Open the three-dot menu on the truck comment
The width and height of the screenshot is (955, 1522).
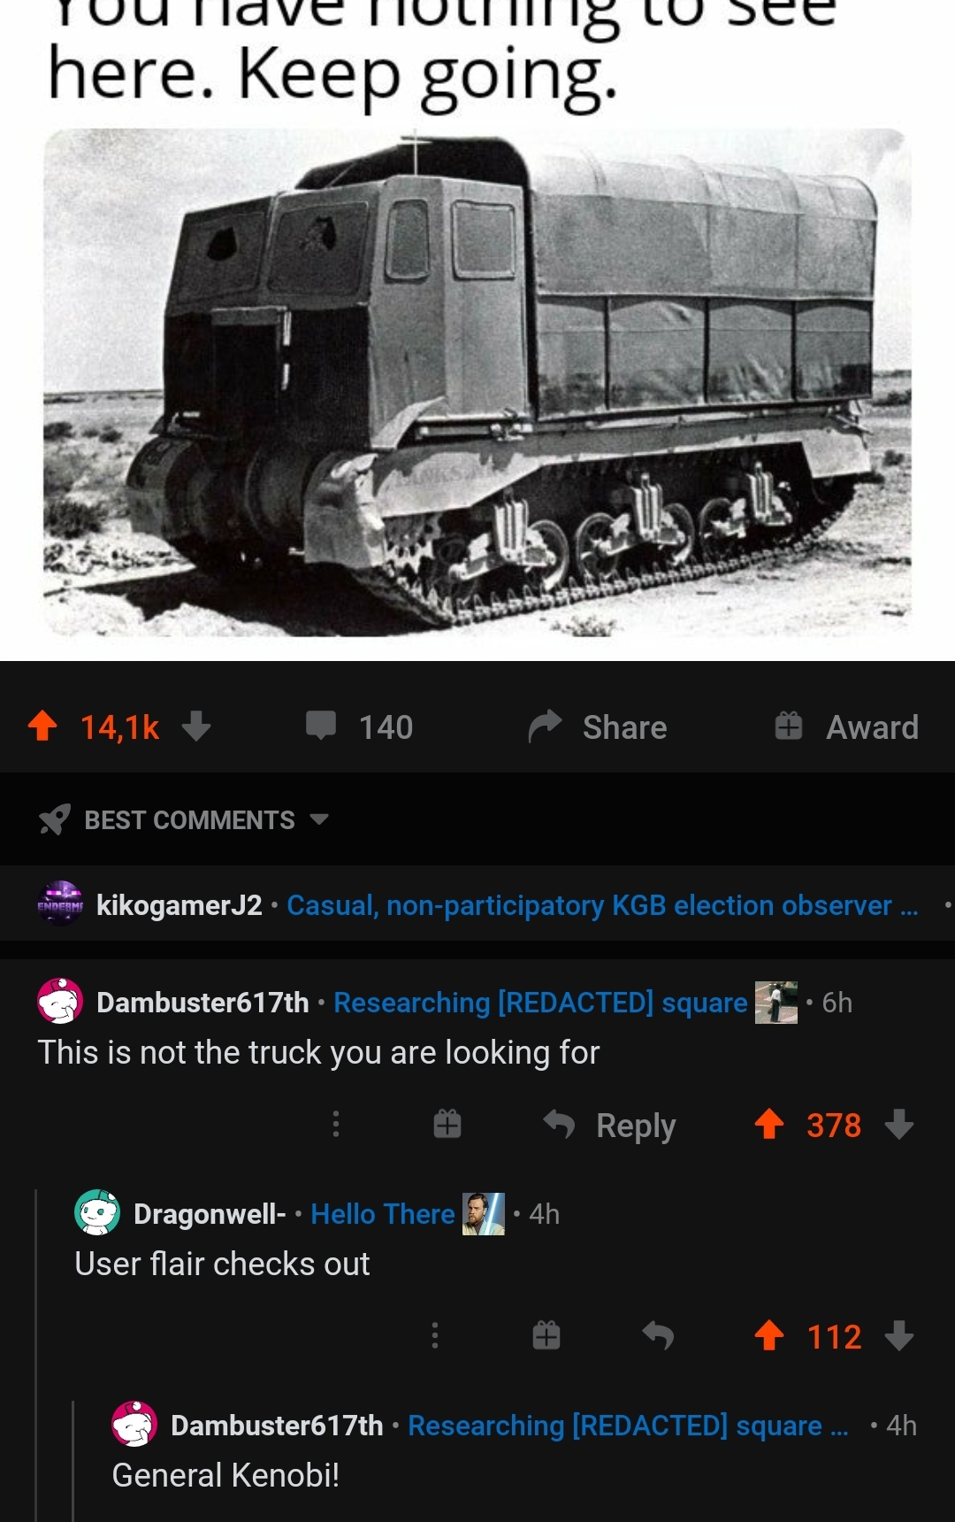tap(335, 1125)
